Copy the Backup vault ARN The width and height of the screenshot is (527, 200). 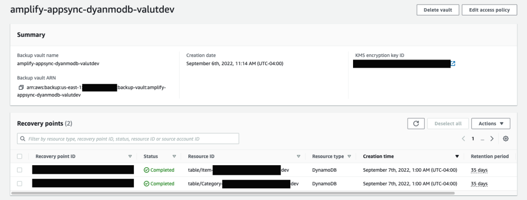pyautogui.click(x=21, y=88)
